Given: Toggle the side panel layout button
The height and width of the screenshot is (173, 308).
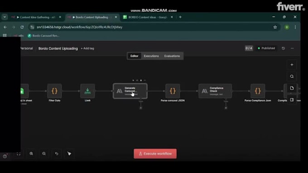Looking at the screenshot, I should point(292,100).
